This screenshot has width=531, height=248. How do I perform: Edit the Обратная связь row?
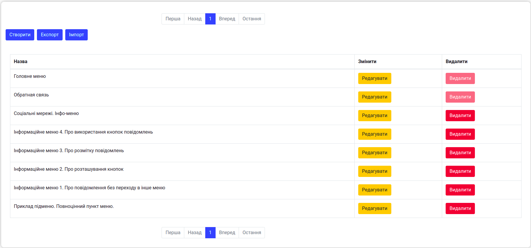coord(374,97)
